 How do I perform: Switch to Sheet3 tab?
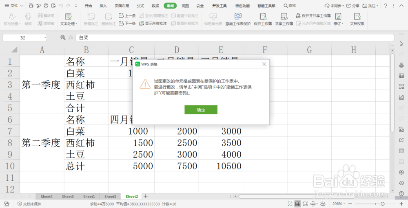pos(110,197)
